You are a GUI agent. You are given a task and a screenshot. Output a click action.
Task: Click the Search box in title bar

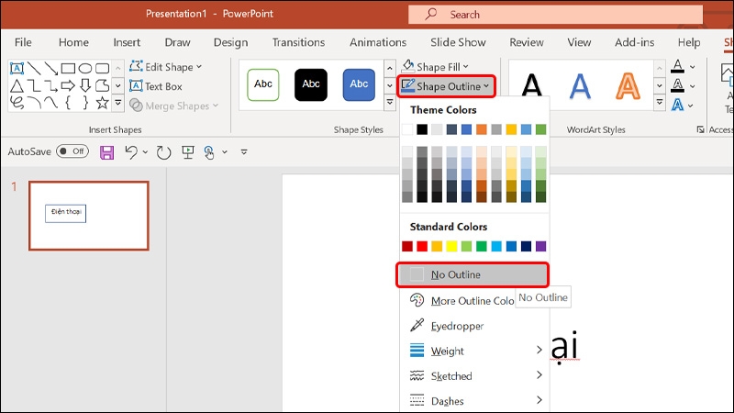point(555,15)
